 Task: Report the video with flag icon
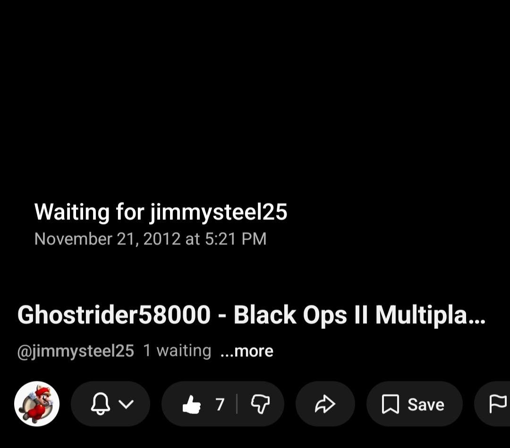[x=498, y=404]
